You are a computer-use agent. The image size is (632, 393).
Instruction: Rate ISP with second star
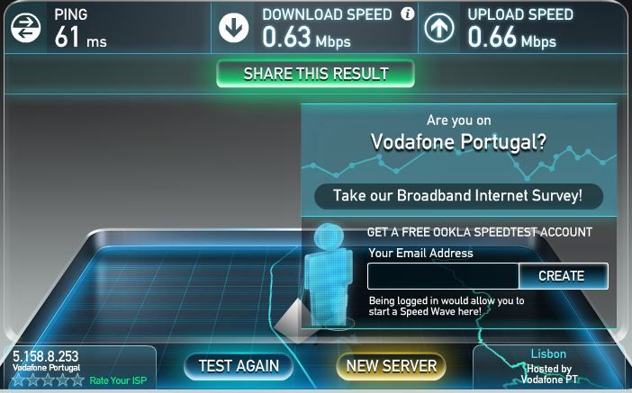click(33, 380)
